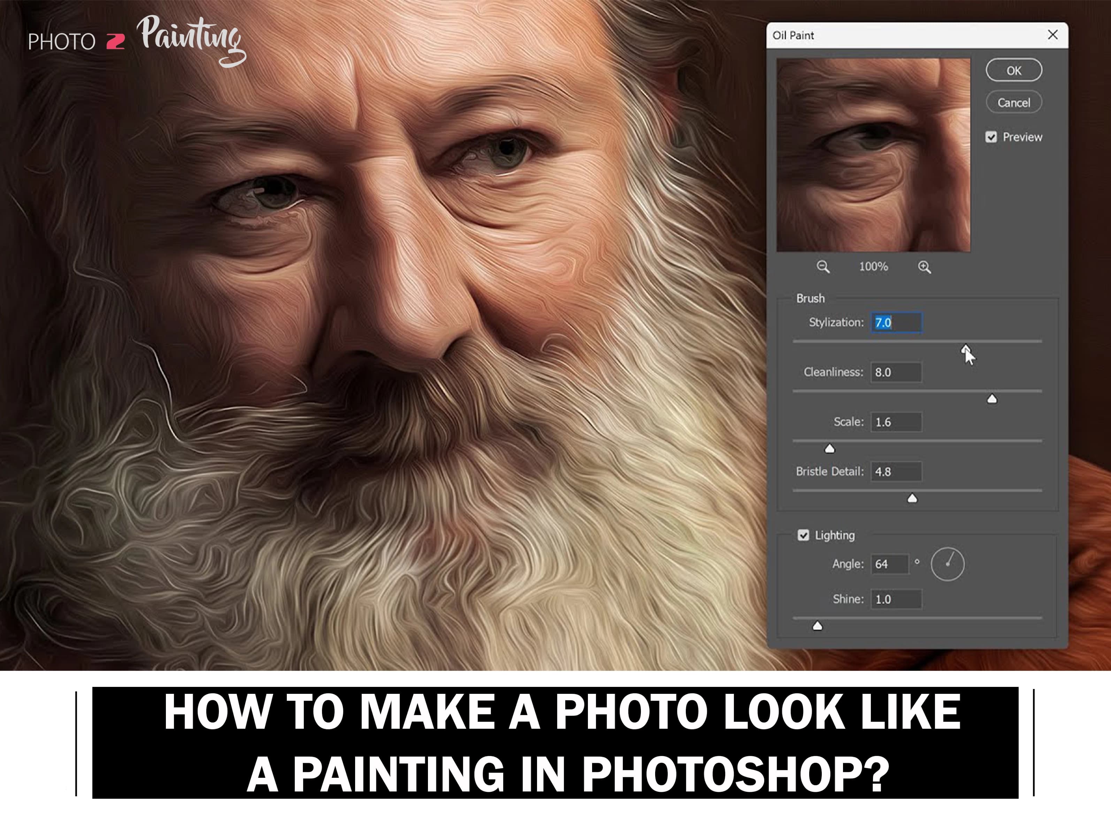Click the Bristle Detail slider handle
This screenshot has height=820, width=1111.
click(x=912, y=498)
